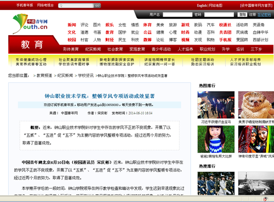Image resolution: width=274 pixels, height=202 pixels.
Task: Open the hedgehog-in-towel thumbnail
Action: (256, 105)
